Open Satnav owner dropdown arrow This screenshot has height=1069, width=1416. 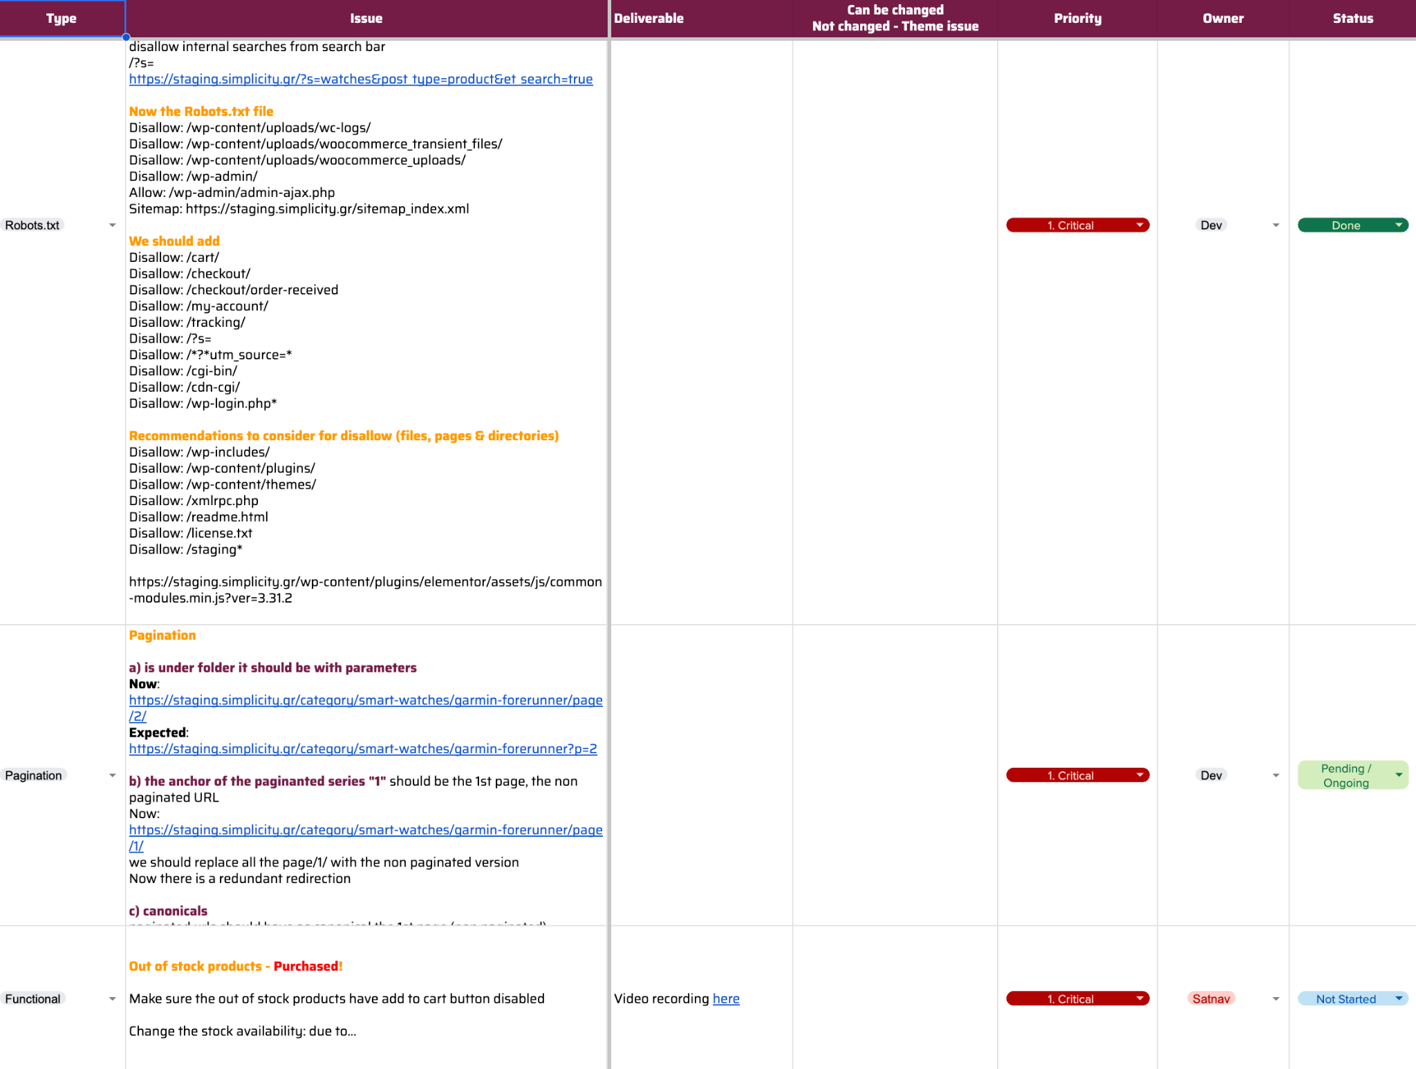point(1276,999)
